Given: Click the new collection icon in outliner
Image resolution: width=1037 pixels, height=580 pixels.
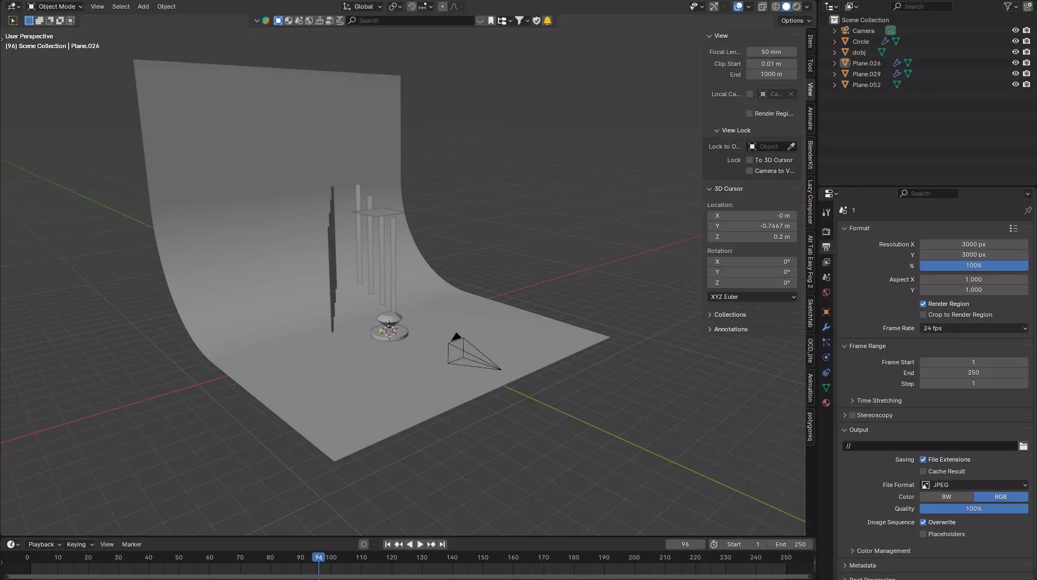Looking at the screenshot, I should coord(1028,6).
